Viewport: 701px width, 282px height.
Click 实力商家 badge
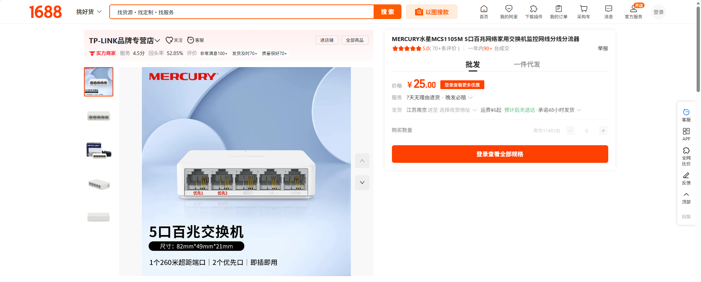103,53
